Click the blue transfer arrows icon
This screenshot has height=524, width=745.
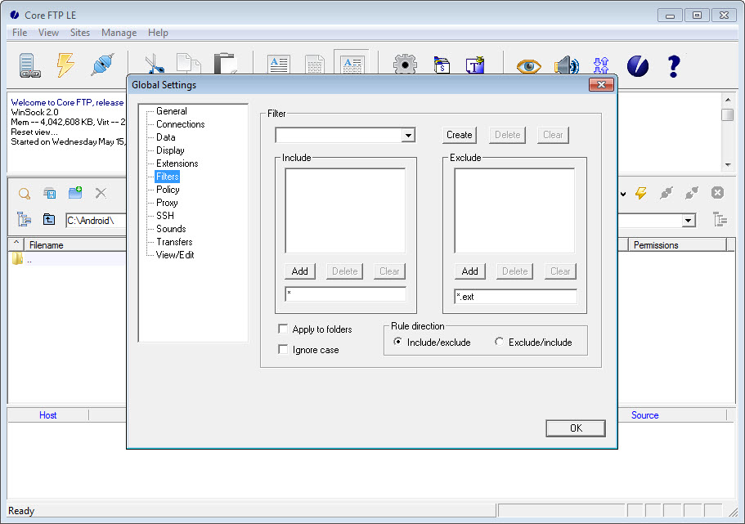[601, 65]
